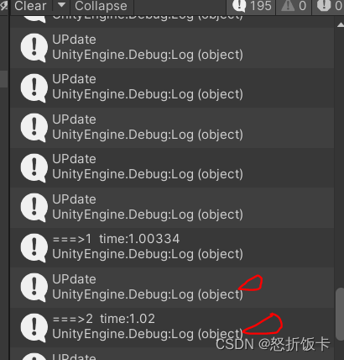Click the partially visible log entry at top of list
This screenshot has height=360, width=344.
click(172, 21)
